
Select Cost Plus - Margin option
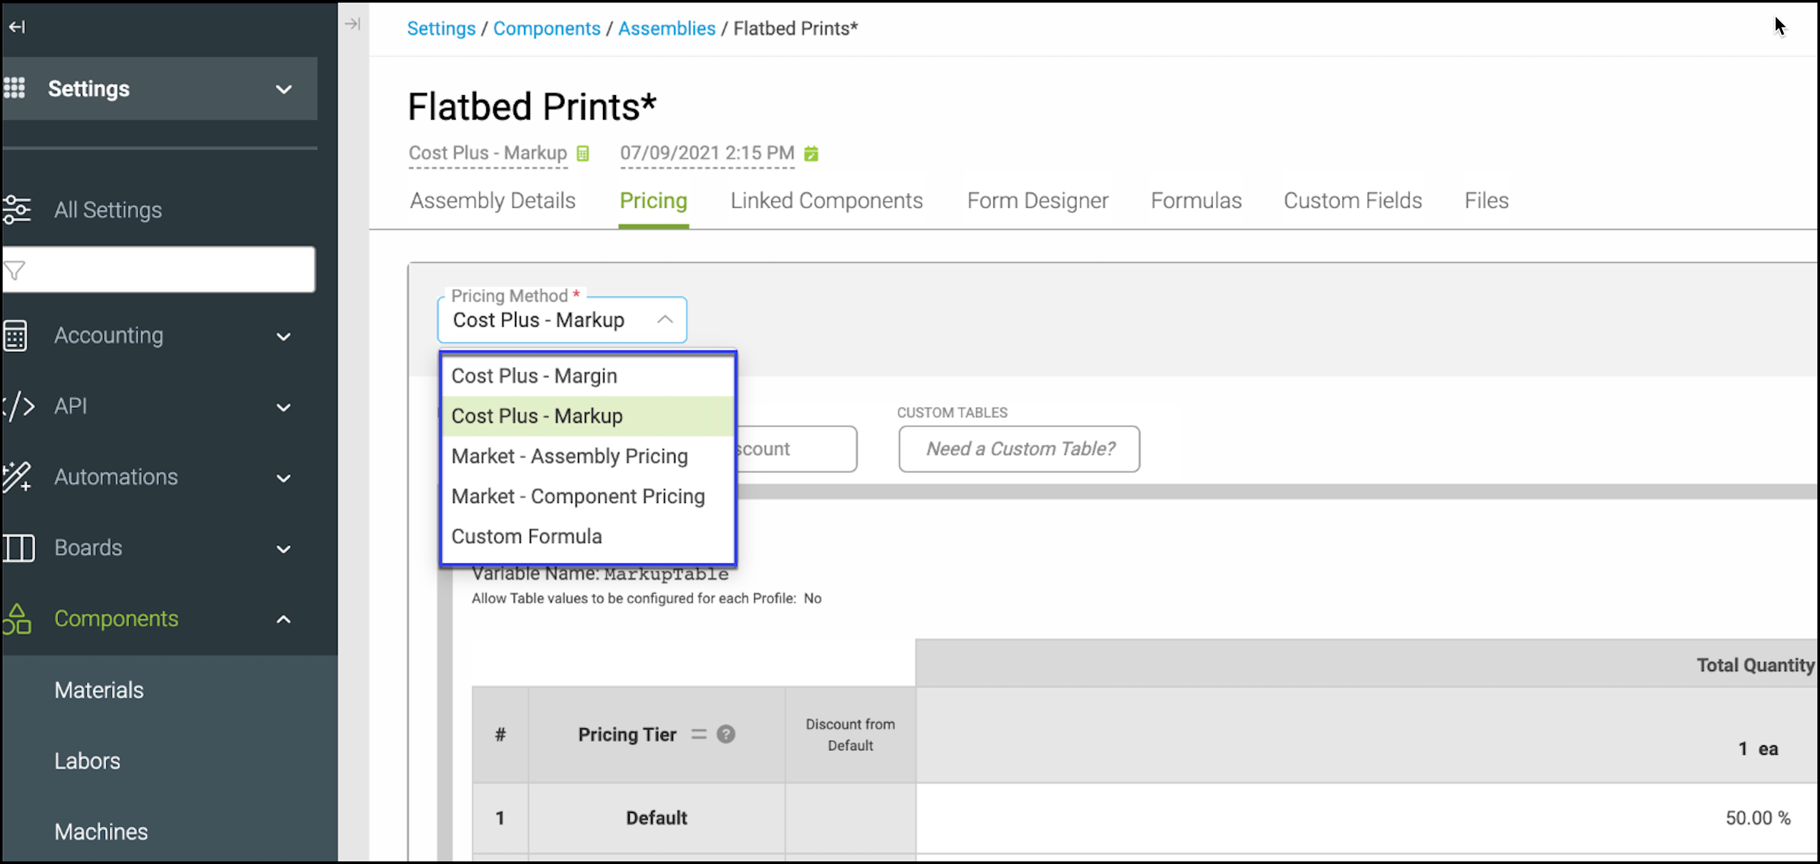tap(533, 376)
